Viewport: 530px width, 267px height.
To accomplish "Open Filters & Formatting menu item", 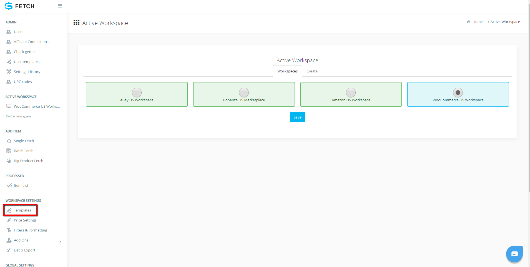I will tap(31, 230).
